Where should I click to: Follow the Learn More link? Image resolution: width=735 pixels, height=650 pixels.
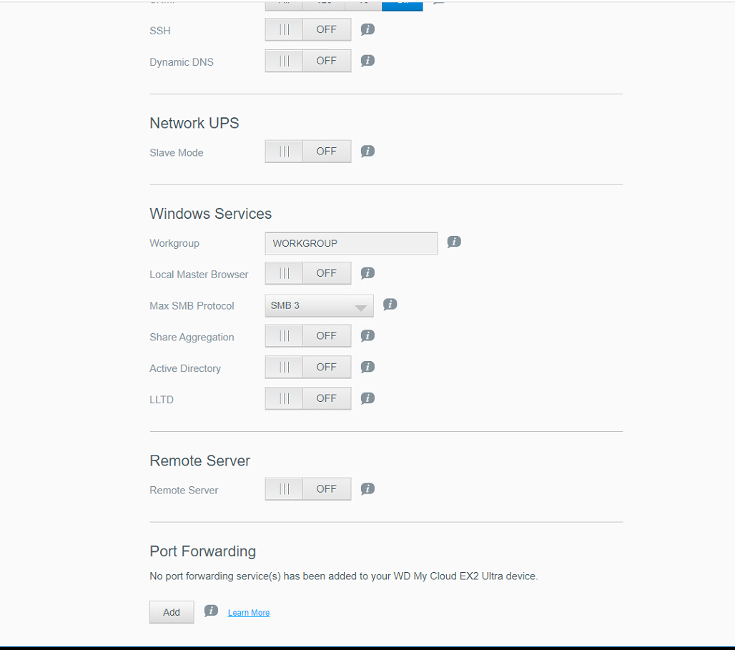pyautogui.click(x=249, y=613)
